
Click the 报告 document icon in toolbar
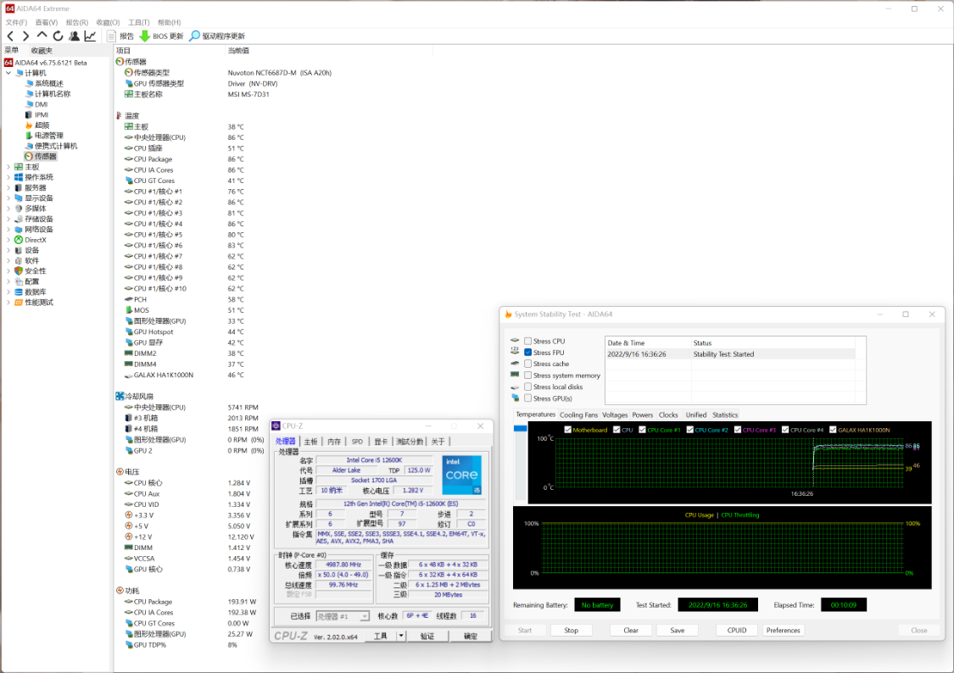coord(112,36)
